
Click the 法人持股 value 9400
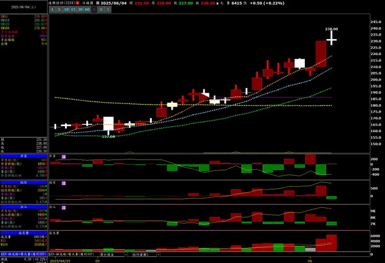(x=41, y=215)
